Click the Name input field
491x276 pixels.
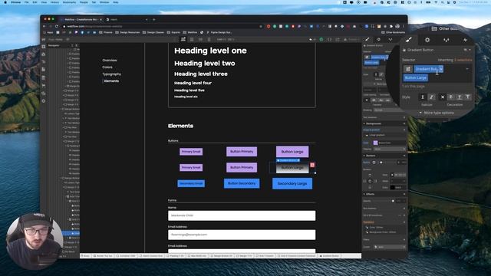pos(242,215)
